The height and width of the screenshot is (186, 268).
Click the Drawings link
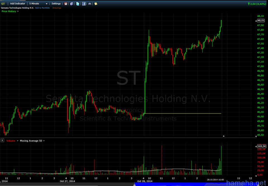[57, 8]
